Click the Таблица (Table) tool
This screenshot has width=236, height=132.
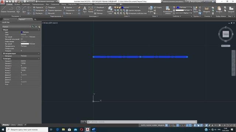pos(98,13)
